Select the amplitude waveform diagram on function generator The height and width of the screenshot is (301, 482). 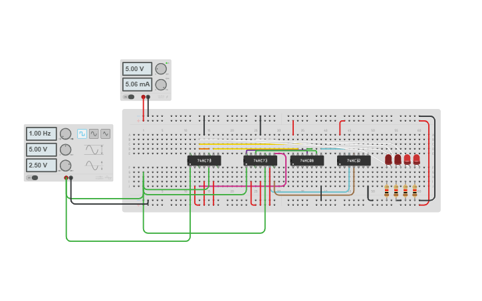(x=94, y=150)
